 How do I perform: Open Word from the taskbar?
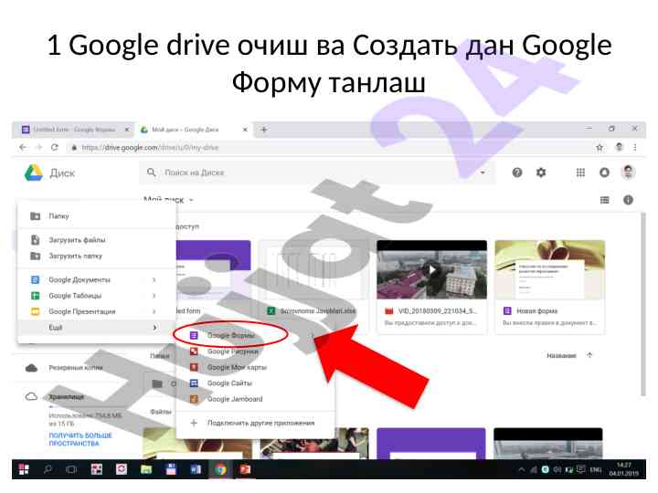click(x=196, y=469)
